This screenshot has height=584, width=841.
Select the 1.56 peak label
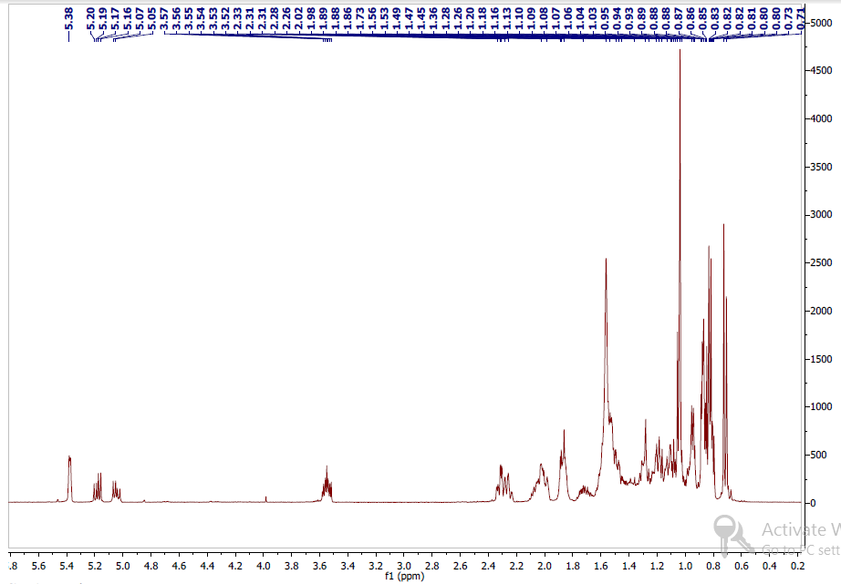pyautogui.click(x=372, y=19)
